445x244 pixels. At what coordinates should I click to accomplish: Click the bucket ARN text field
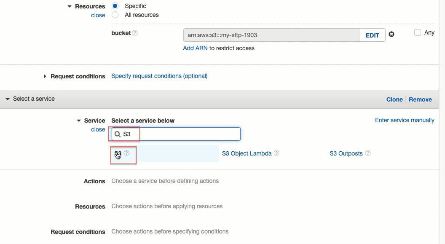pos(272,35)
